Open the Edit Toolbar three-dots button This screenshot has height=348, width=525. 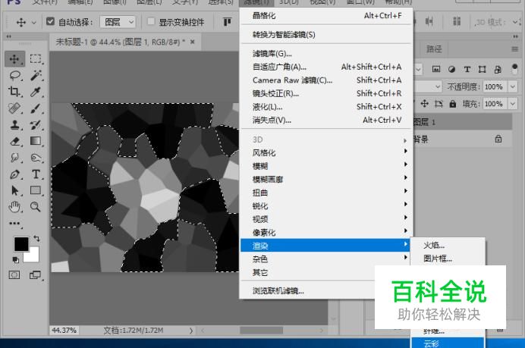click(14, 224)
